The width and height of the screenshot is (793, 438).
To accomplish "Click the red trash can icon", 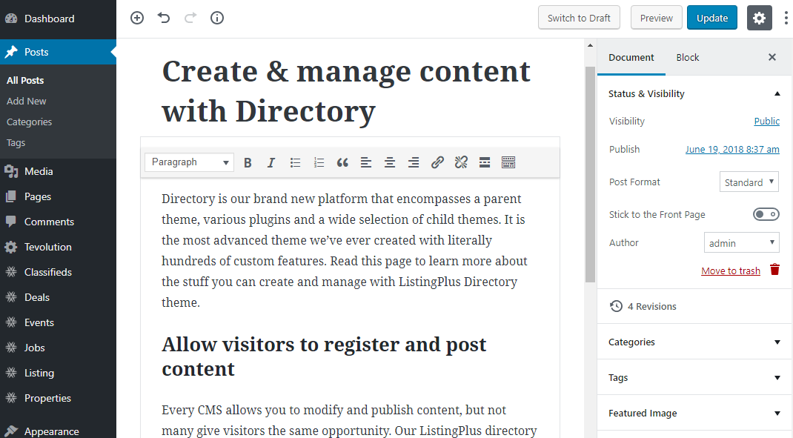I will point(774,270).
